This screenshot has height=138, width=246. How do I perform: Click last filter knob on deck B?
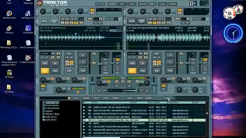(168, 11)
